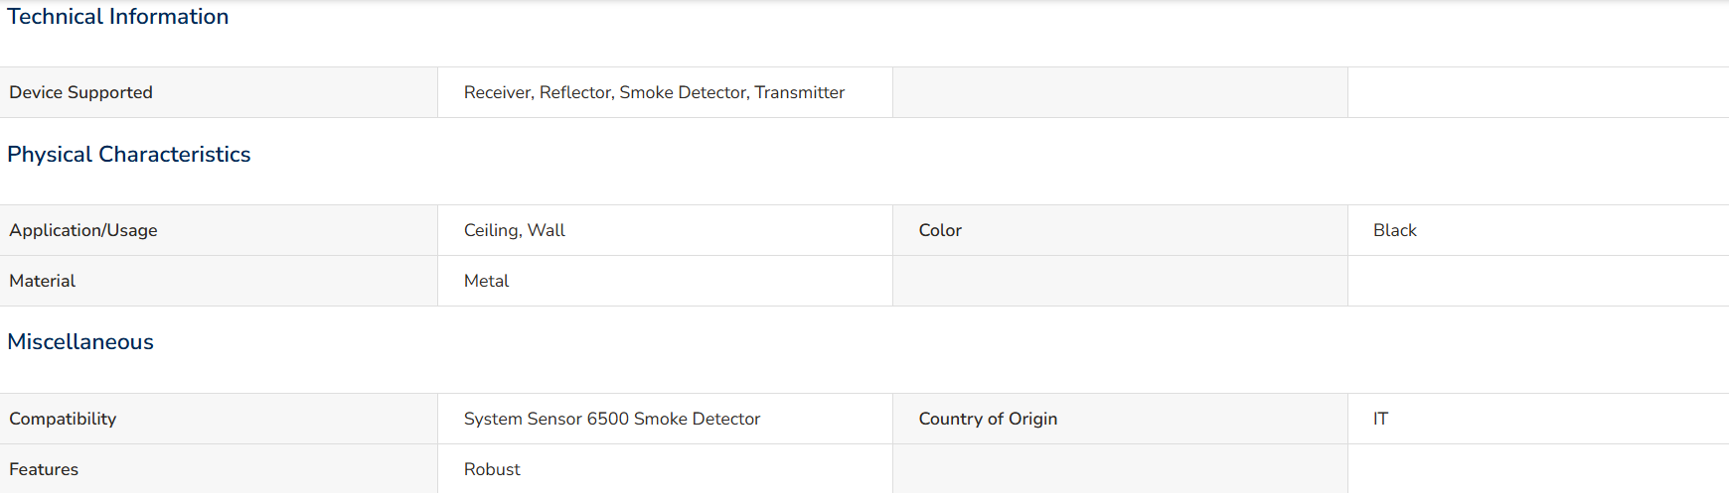The image size is (1729, 493).
Task: Click the Receiver, Reflector, Smoke Detector, Transmitter value
Action: click(x=654, y=92)
